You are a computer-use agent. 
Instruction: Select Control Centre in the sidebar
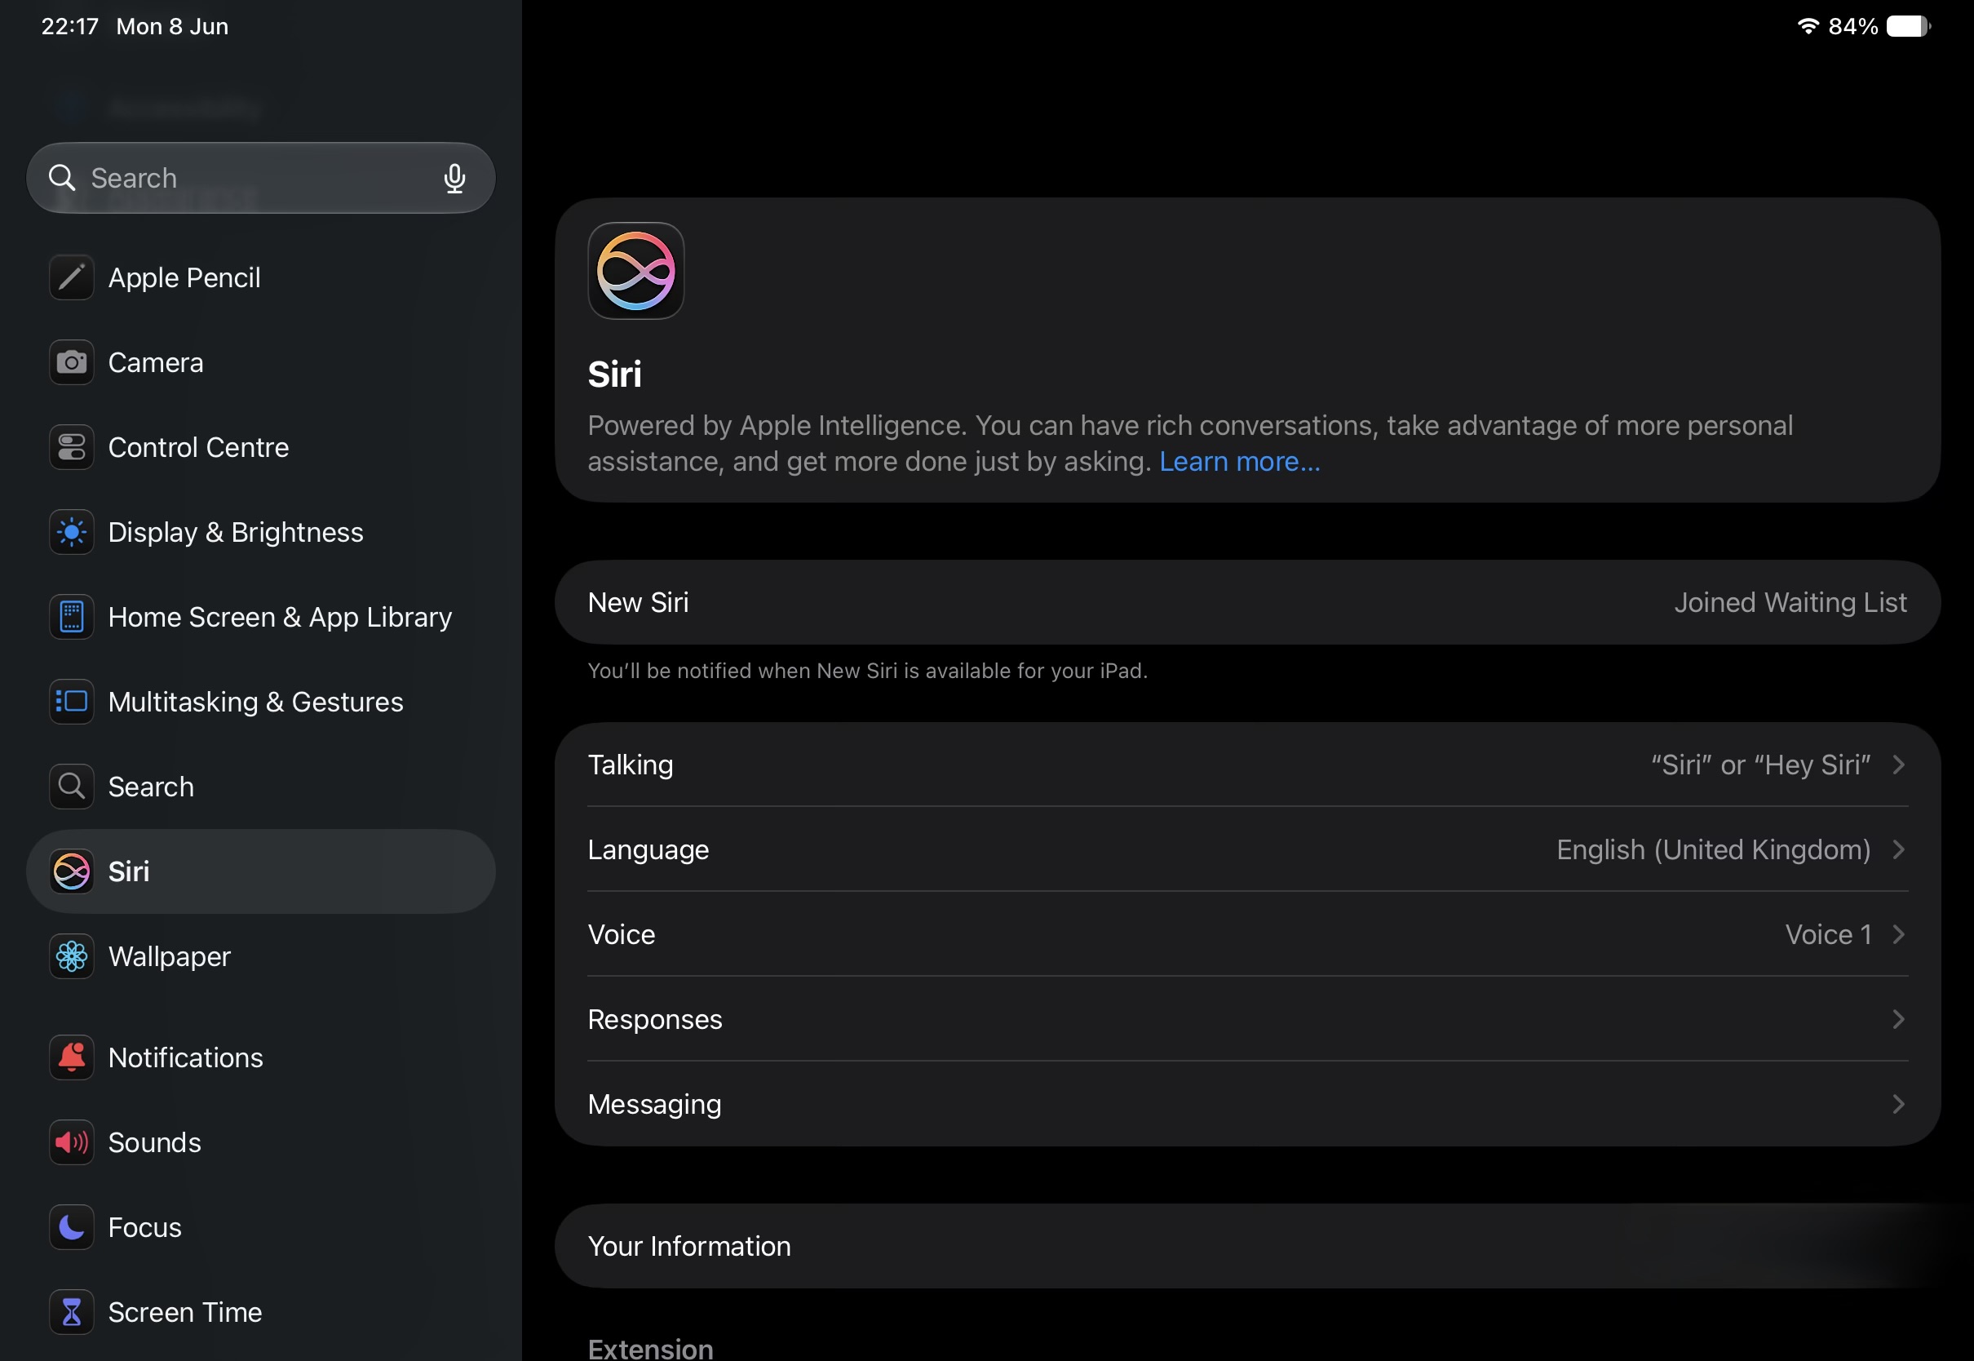click(261, 447)
